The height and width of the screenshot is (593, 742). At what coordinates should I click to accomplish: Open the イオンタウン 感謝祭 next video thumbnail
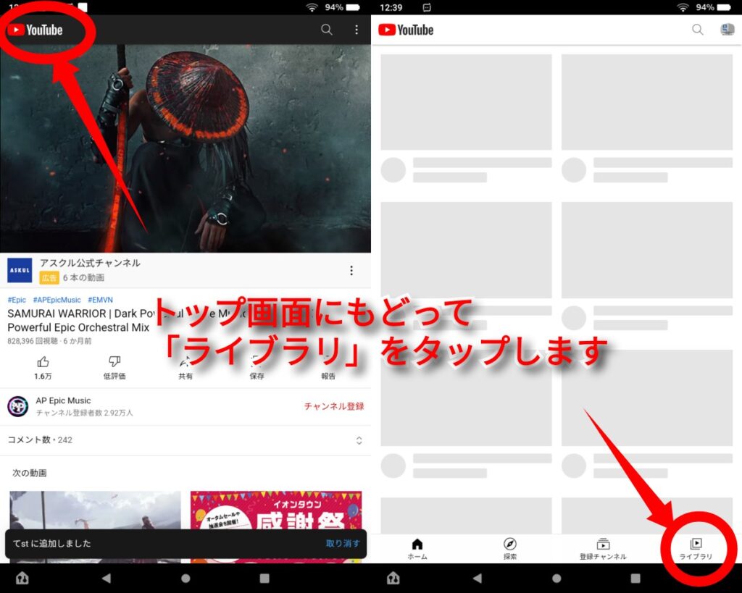(x=275, y=514)
